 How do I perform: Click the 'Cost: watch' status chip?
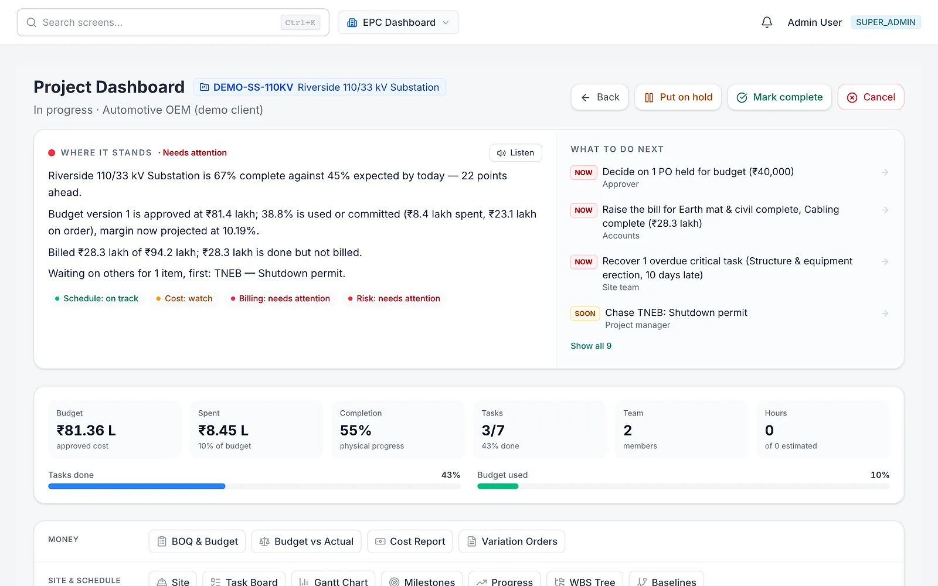(x=184, y=298)
